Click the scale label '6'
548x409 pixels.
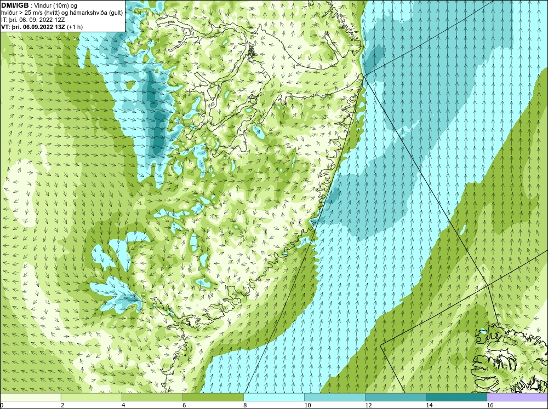click(x=184, y=405)
